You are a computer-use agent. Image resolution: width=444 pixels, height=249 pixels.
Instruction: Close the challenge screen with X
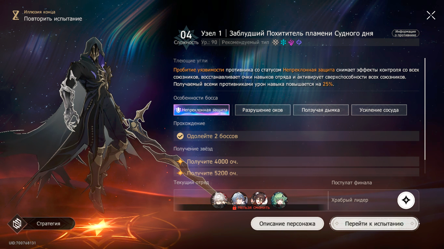431,15
